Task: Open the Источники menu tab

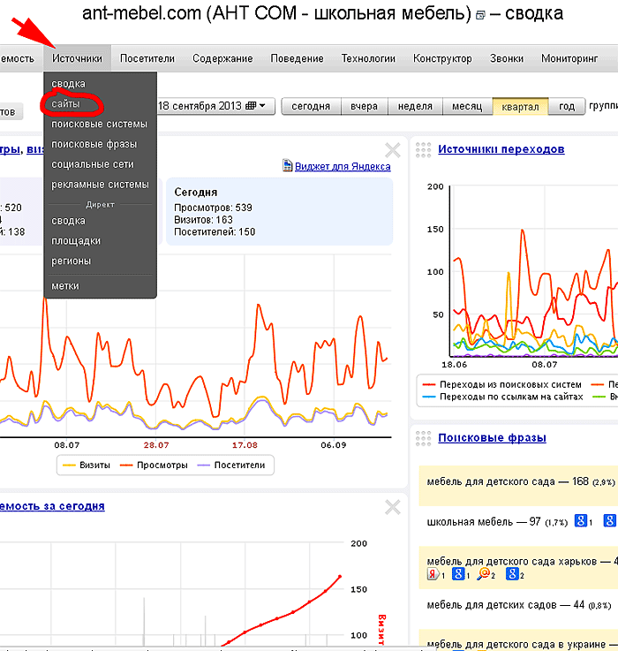Action: pos(77,58)
